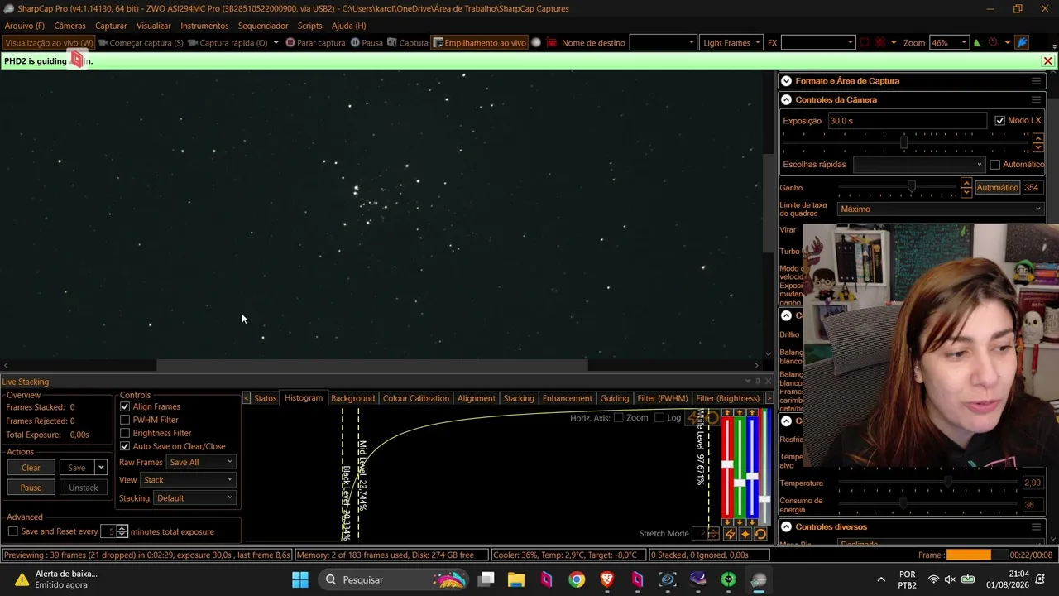The height and width of the screenshot is (596, 1059).
Task: Open the Sequenciador menu
Action: (x=263, y=26)
